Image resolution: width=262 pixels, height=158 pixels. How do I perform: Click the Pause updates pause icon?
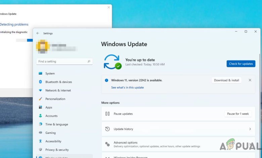coord(107,114)
